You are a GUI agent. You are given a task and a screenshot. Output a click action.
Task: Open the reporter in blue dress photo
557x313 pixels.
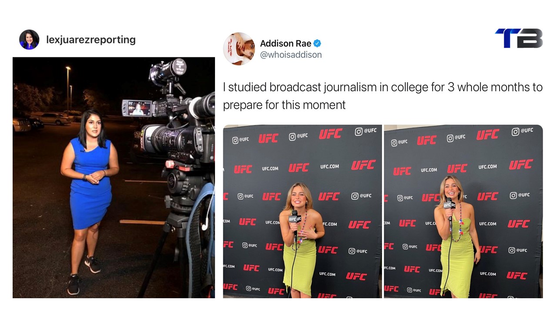[x=114, y=177]
